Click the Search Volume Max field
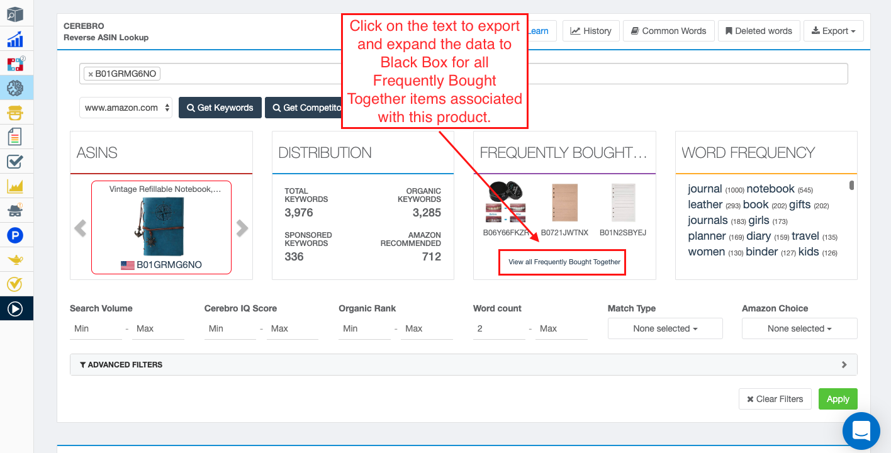The image size is (891, 453). (158, 328)
